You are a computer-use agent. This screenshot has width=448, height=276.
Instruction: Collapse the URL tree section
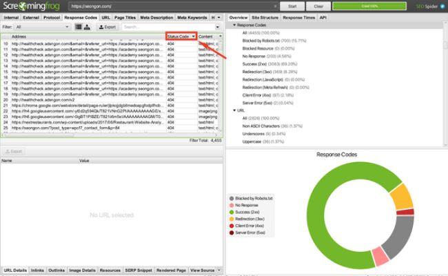click(x=234, y=110)
